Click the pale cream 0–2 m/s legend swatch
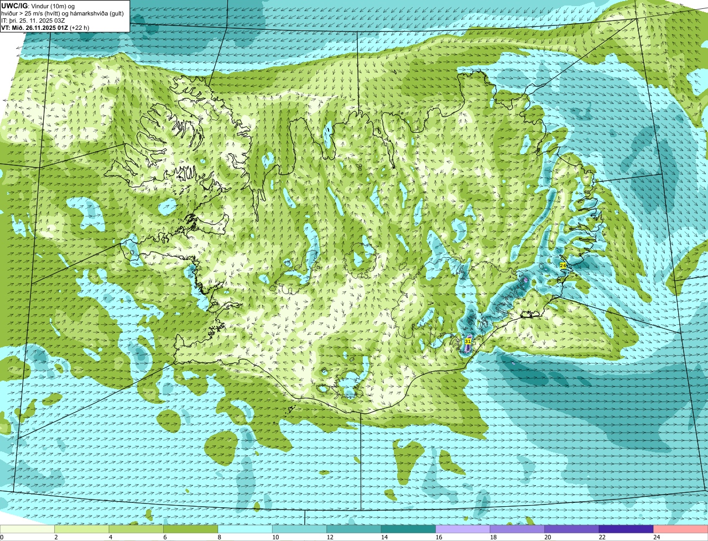The image size is (708, 541). coord(27,529)
